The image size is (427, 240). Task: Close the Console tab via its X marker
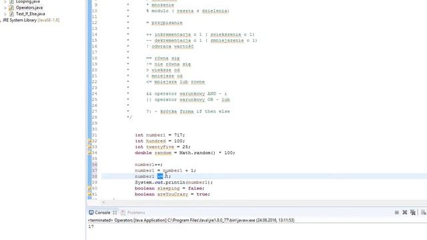point(115,213)
